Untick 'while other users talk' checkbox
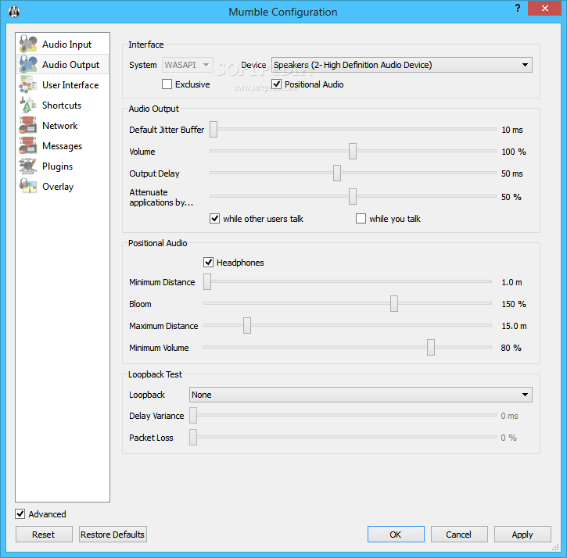567x558 pixels. coord(214,219)
